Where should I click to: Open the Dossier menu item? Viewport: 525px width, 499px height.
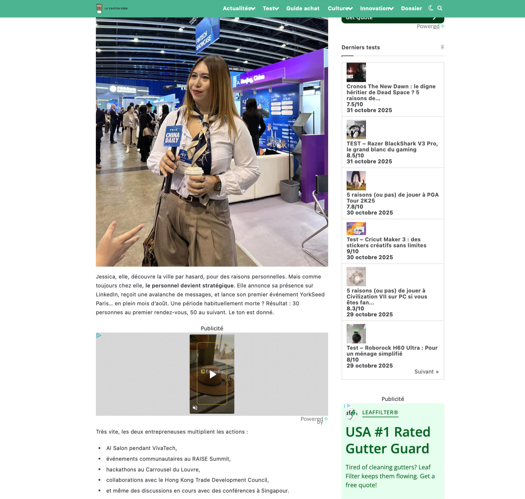[411, 8]
